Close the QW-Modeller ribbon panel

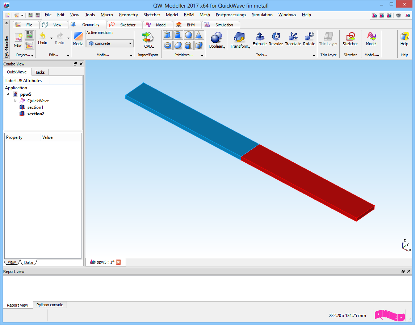pos(7,23)
